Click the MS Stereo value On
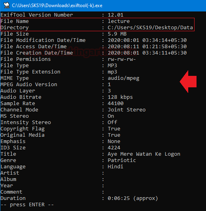Image resolution: width=206 pixels, height=211 pixels. point(111,116)
